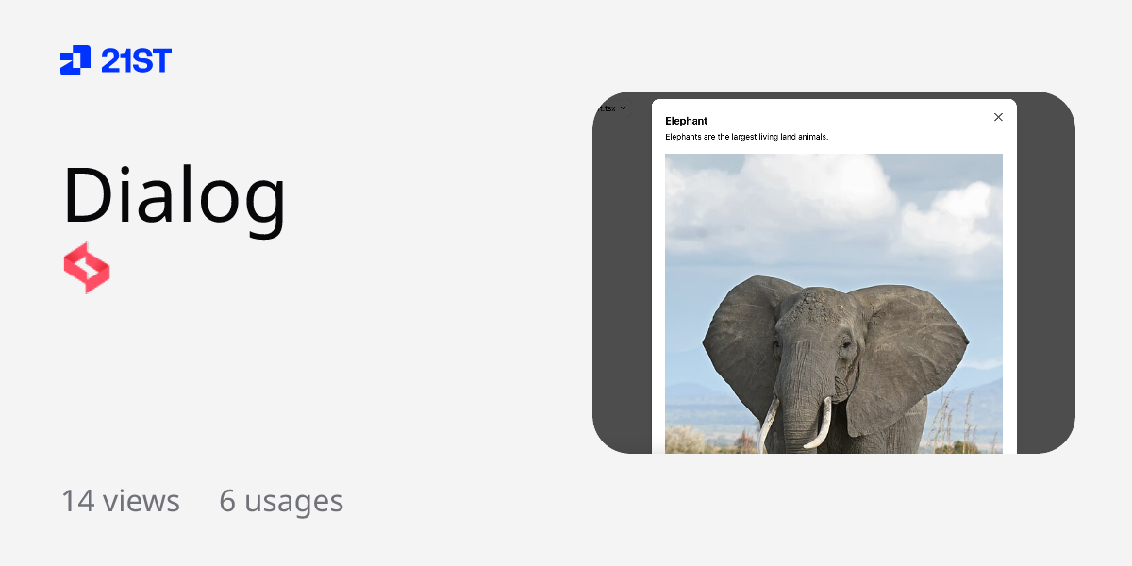
Task: Close the Elephant dialog with the X
Action: 998,117
